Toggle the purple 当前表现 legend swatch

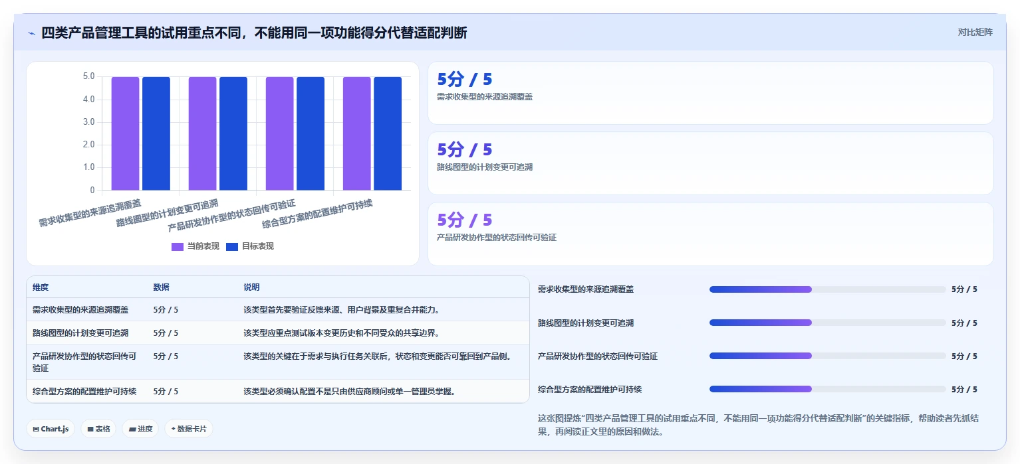pos(178,246)
